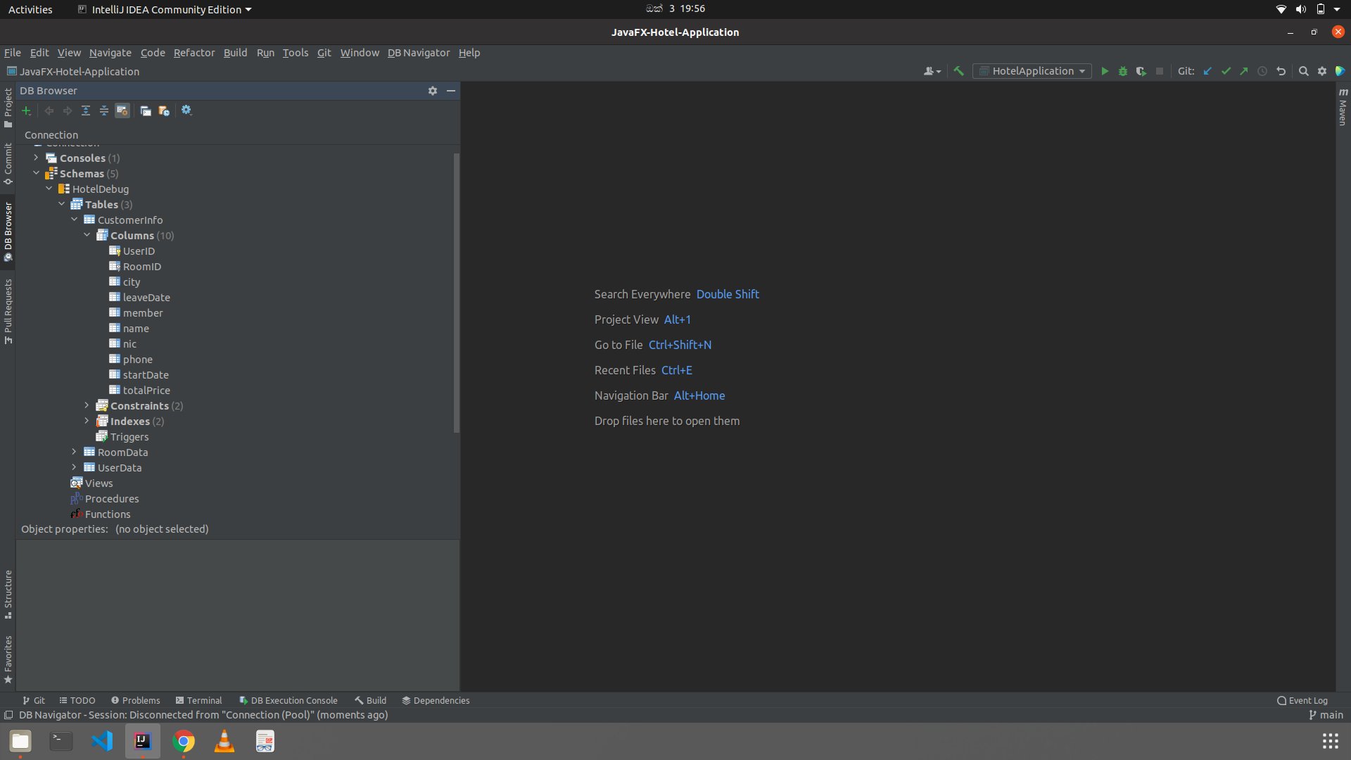Collapse the Columns node of CustomerInfo
The height and width of the screenshot is (760, 1351).
point(87,235)
